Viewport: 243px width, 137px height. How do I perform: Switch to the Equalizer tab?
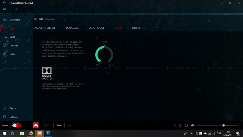[x=72, y=28]
